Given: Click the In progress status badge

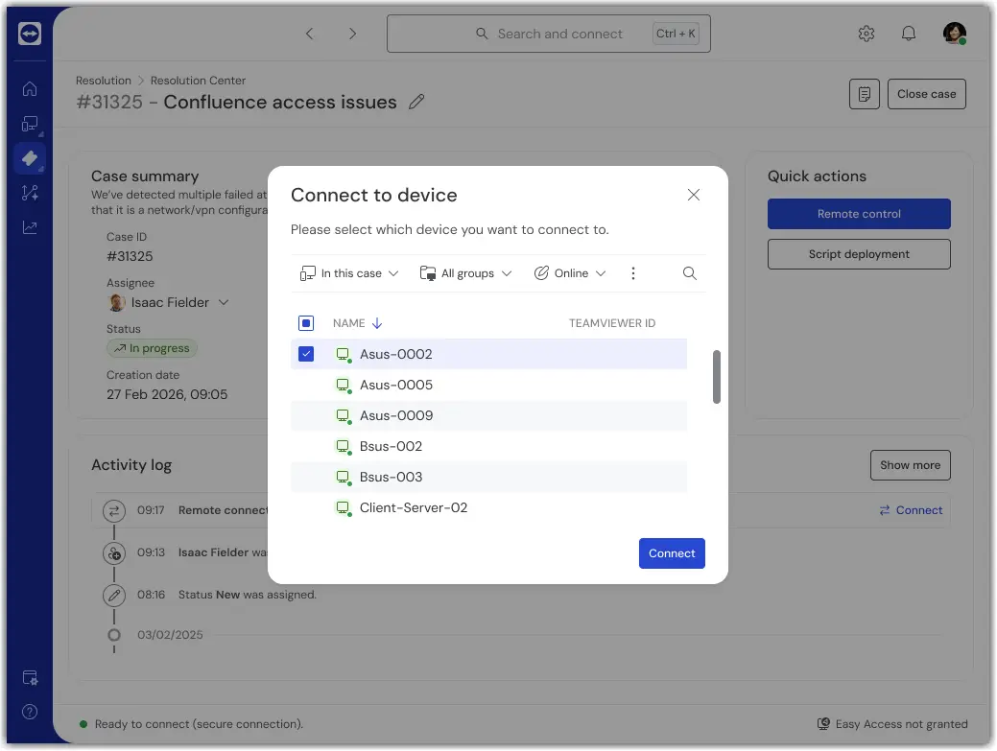Looking at the screenshot, I should click(152, 348).
